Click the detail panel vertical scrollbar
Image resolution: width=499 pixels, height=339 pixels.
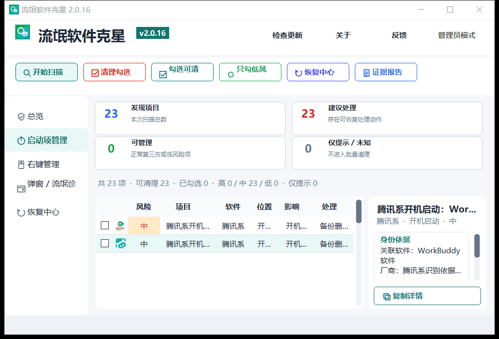[x=477, y=257]
